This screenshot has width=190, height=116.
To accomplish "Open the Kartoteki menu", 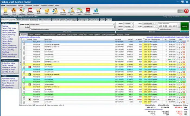I will tap(21, 5).
